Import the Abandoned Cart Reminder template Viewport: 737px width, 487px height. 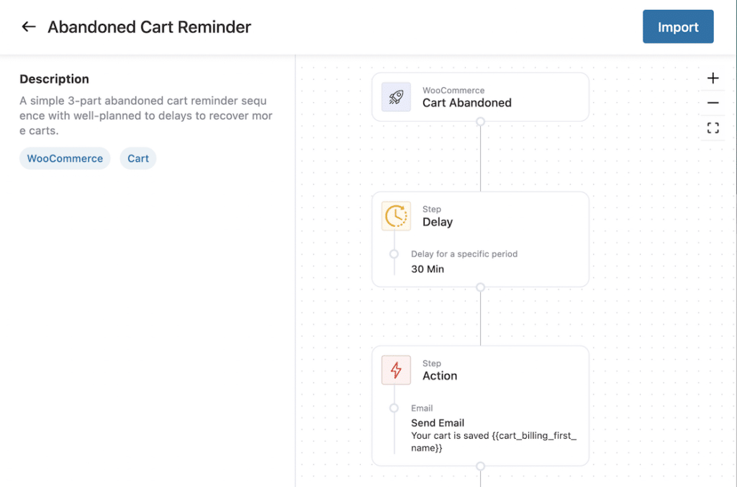(677, 27)
